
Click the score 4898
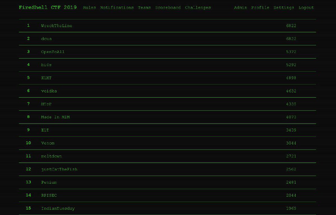[x=291, y=78]
